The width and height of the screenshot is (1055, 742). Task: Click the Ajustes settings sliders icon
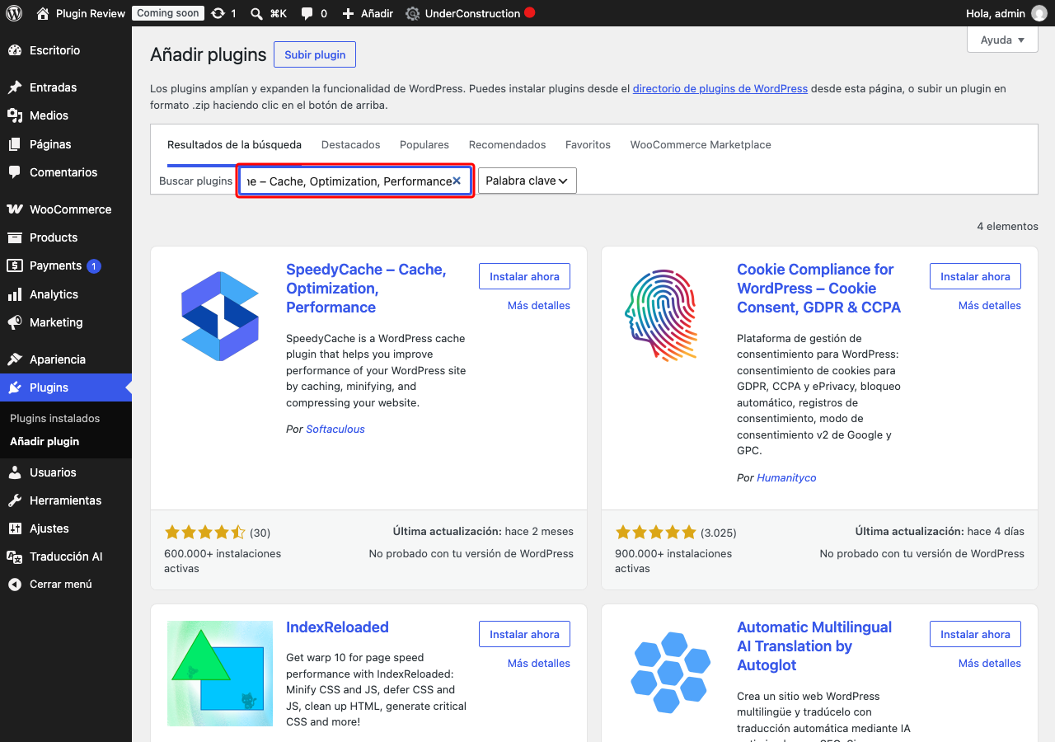pyautogui.click(x=15, y=528)
